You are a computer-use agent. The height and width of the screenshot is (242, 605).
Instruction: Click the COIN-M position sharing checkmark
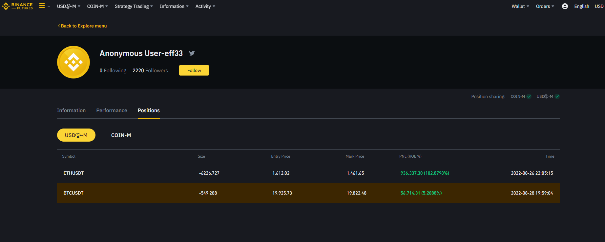529,96
